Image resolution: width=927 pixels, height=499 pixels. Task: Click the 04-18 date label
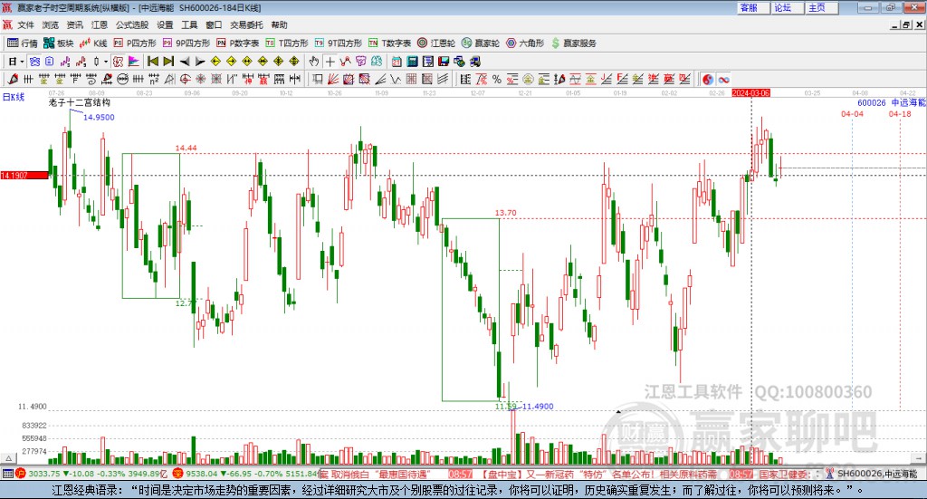tap(900, 114)
